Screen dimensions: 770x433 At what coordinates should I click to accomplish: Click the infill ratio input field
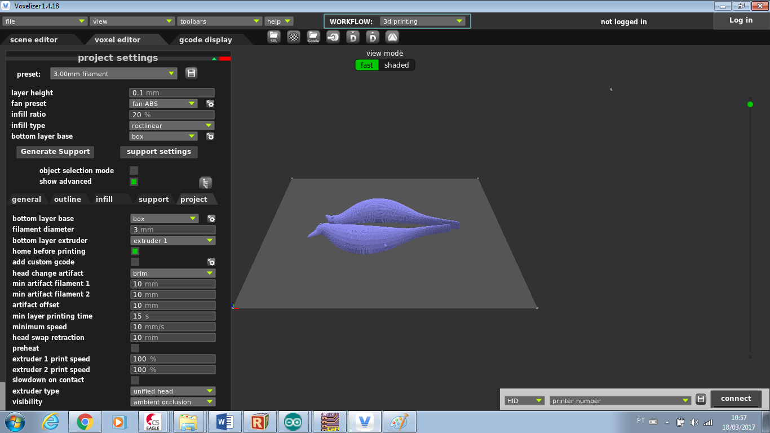172,115
